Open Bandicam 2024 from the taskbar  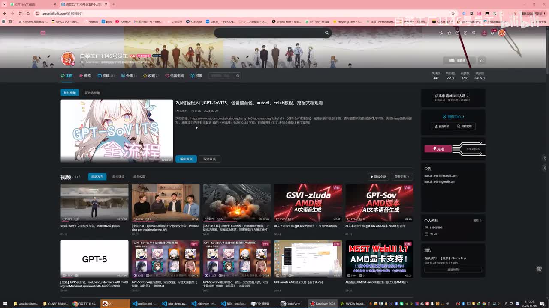(323, 304)
